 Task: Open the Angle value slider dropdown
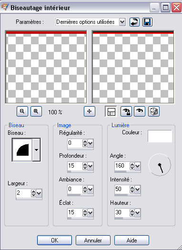click(138, 166)
